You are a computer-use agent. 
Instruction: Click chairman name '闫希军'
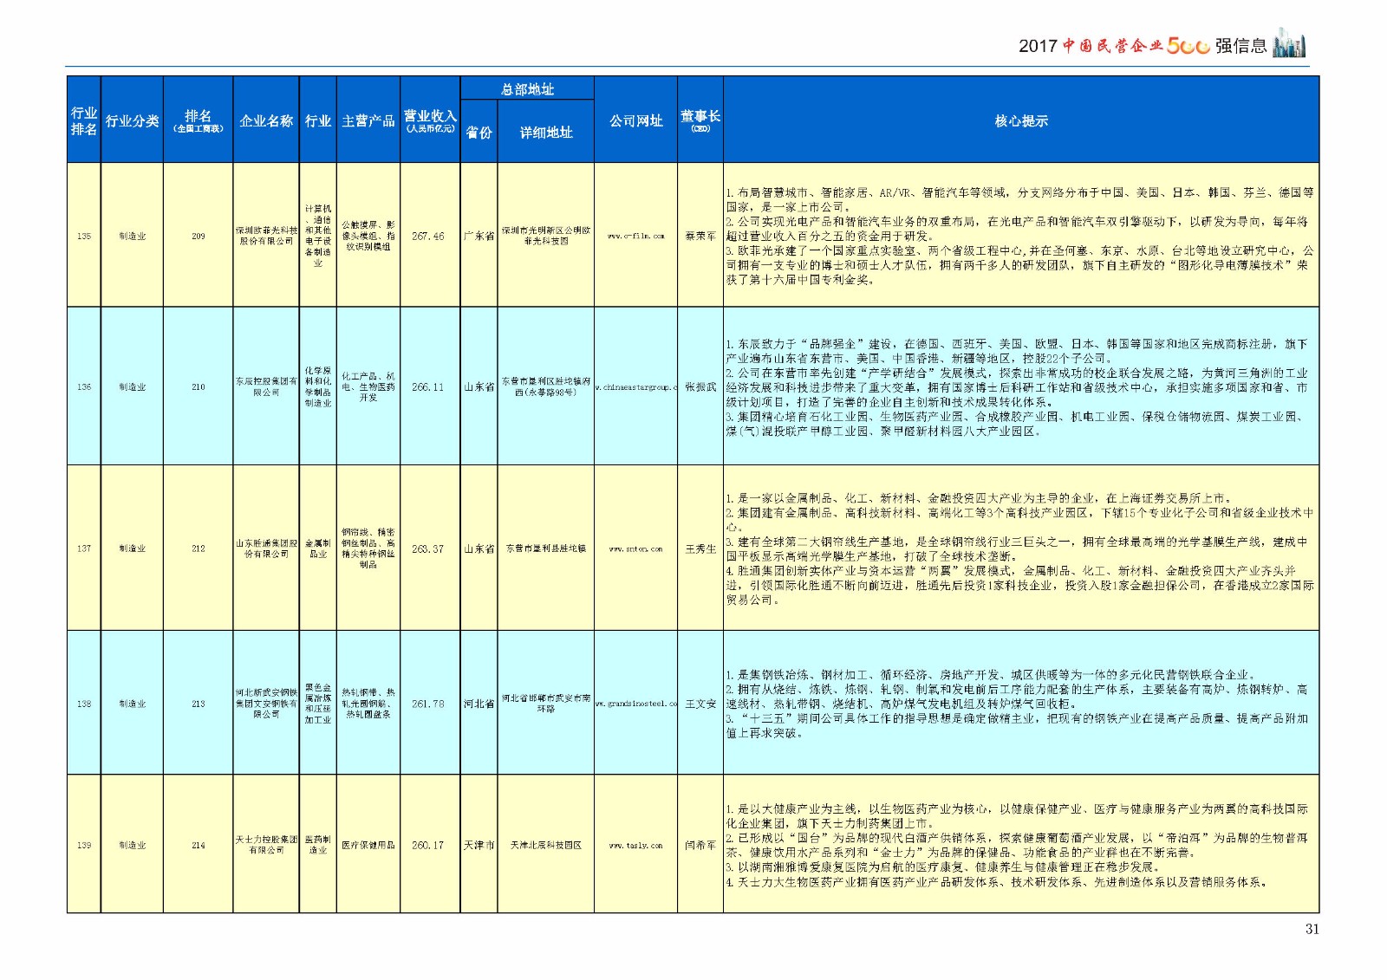point(700,845)
